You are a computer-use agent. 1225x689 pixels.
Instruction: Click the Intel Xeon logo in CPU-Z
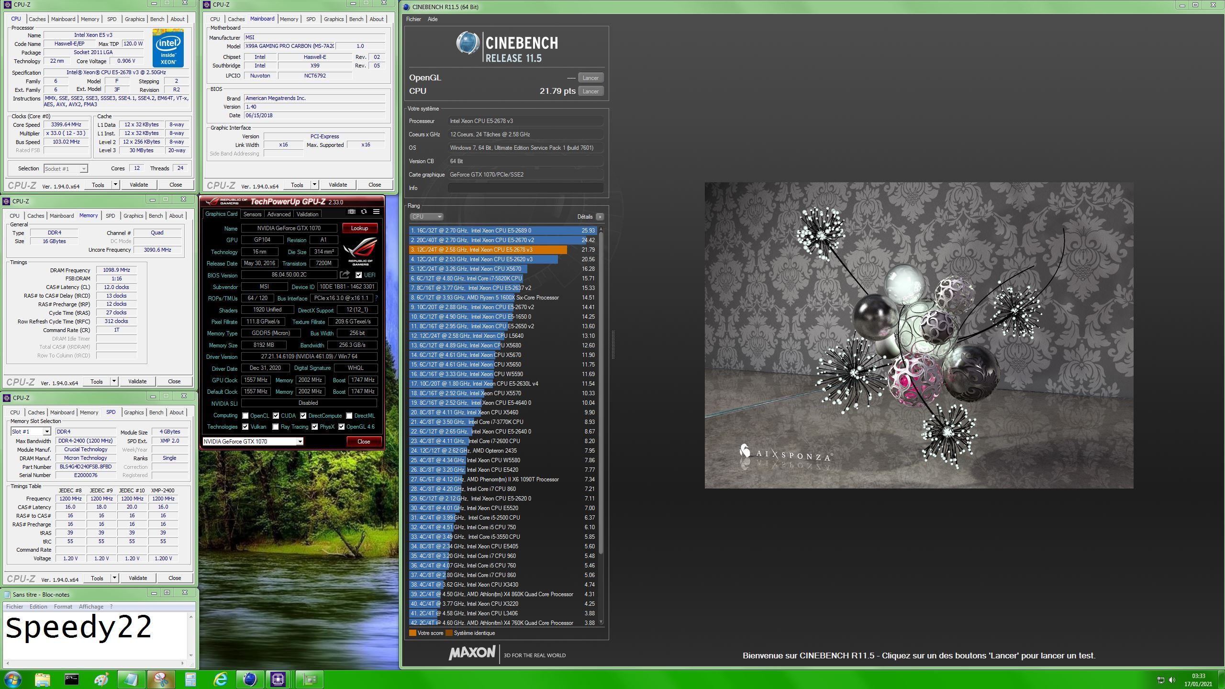tap(168, 48)
